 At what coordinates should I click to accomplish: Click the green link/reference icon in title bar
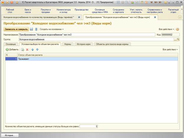coord(132,2)
